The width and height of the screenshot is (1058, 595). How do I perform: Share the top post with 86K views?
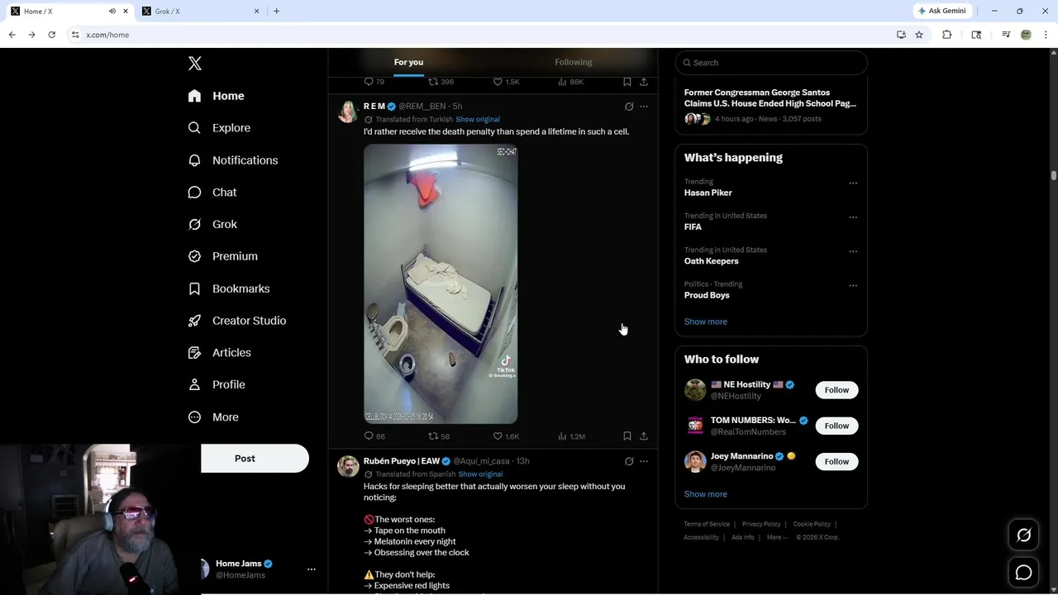coord(644,82)
